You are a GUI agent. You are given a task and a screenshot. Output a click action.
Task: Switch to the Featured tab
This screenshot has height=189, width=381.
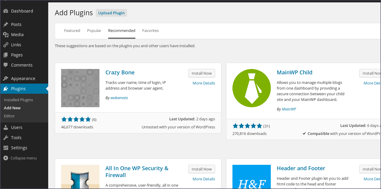tap(72, 30)
